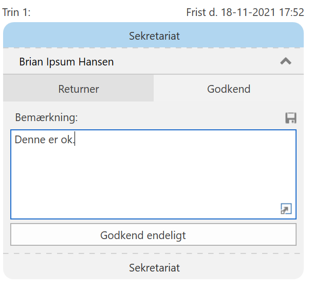Click the dashed separator above bottom Sekretariat
313x288 pixels.
(x=154, y=253)
